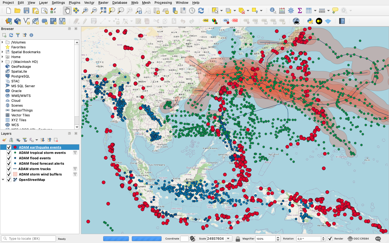The image size is (389, 243).
Task: Open the Plugins menu
Action: point(75,3)
